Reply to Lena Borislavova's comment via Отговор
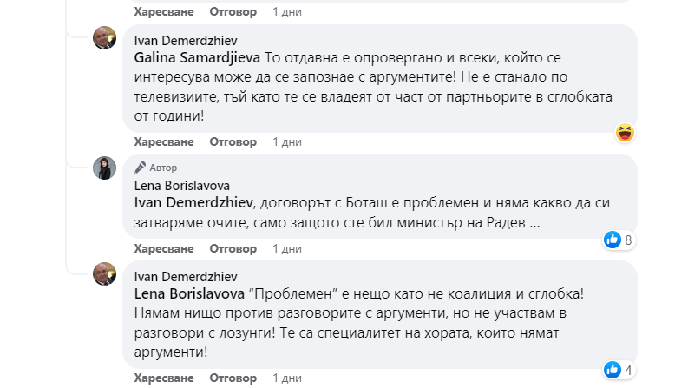 tap(233, 248)
